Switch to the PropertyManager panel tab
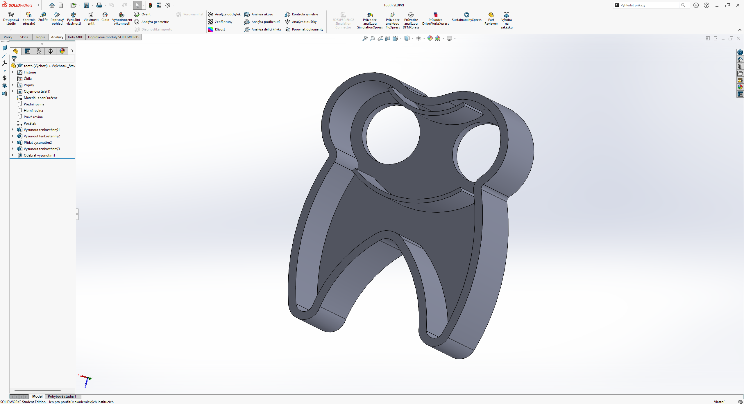 (x=27, y=51)
